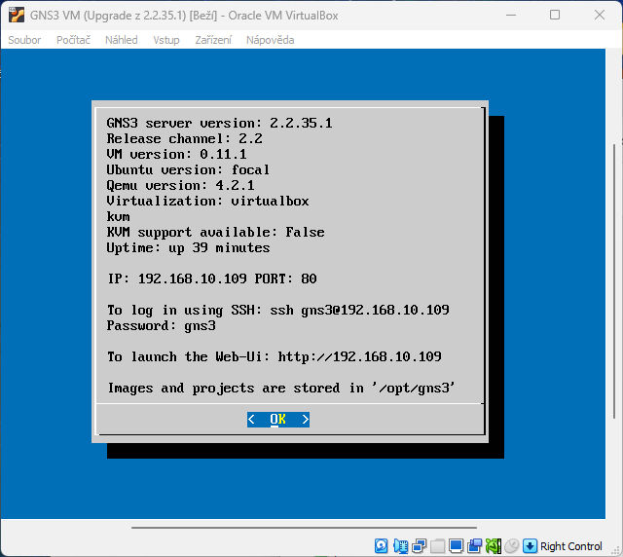Click the 'GNS3 server version: 2.2.35.1' line
The width and height of the screenshot is (623, 557).
(219, 124)
